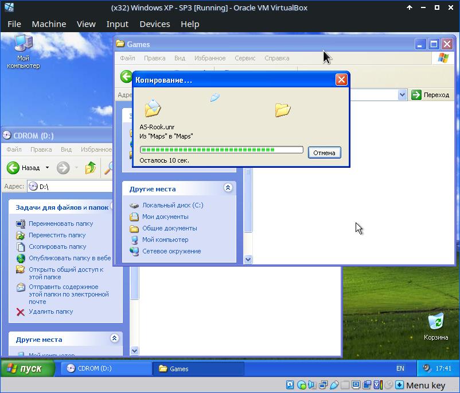Viewport: 460px width, 393px height.
Task: Click the CPU virtualization indicator in status bar
Action: (x=378, y=384)
